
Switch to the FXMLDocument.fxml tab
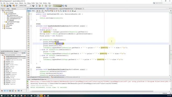pyautogui.click(x=53, y=9)
